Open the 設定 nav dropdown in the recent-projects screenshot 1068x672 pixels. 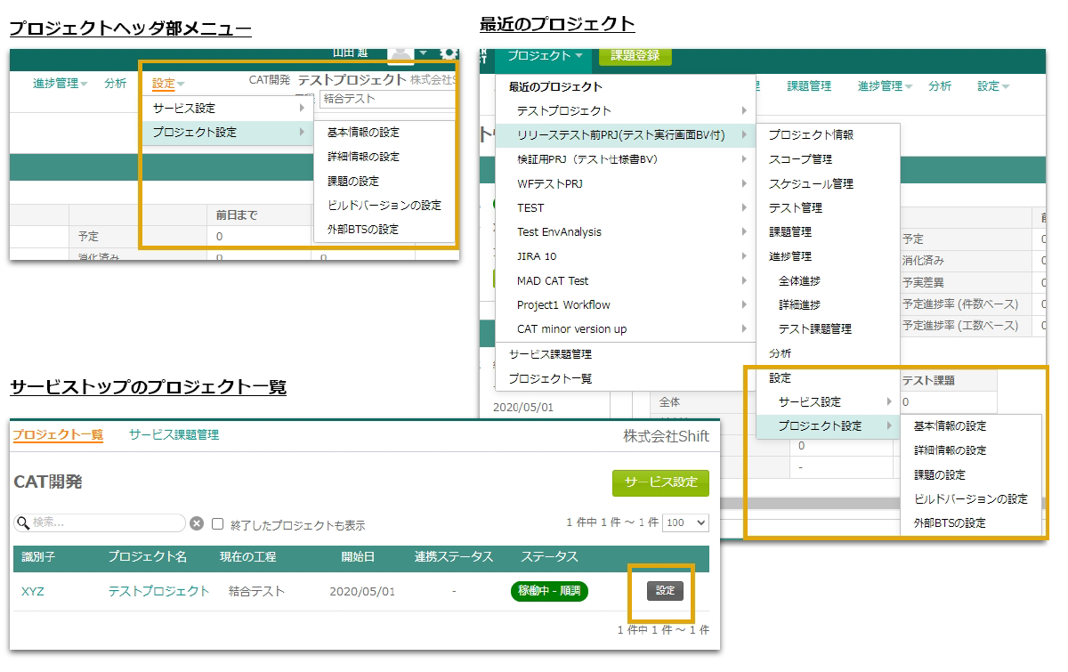pos(993,86)
